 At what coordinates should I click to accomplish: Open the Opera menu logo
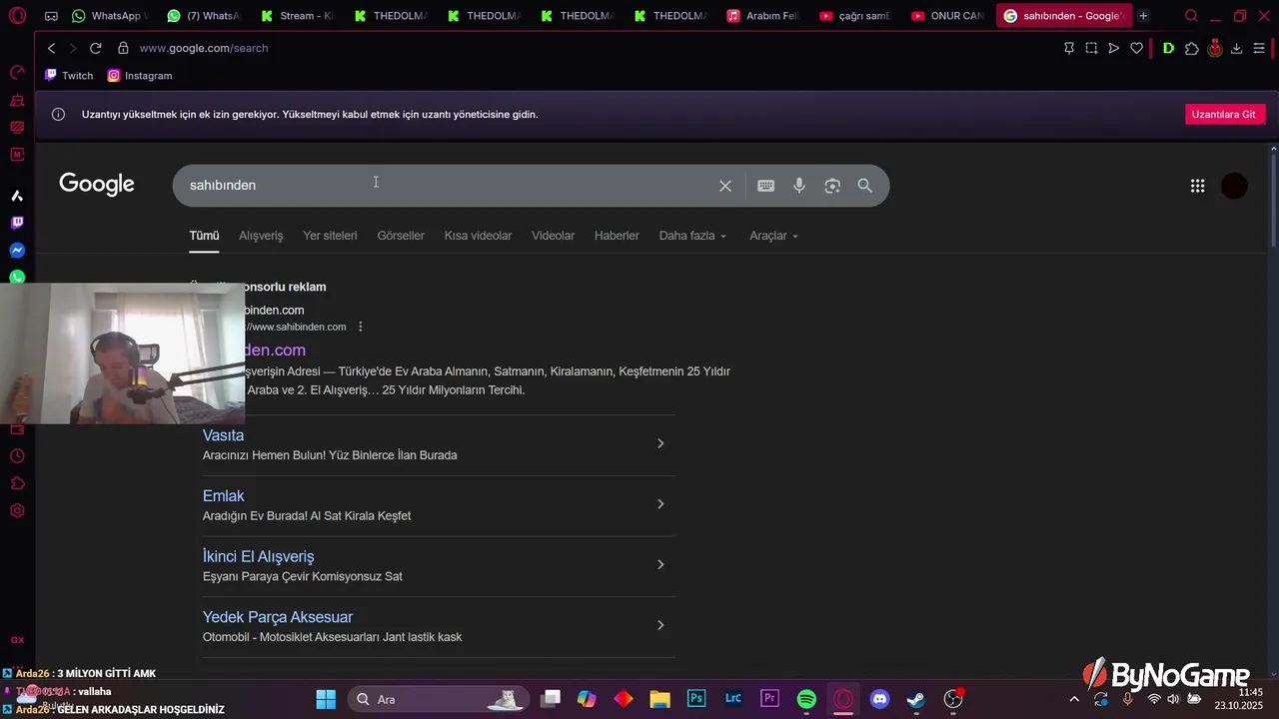pos(17,16)
